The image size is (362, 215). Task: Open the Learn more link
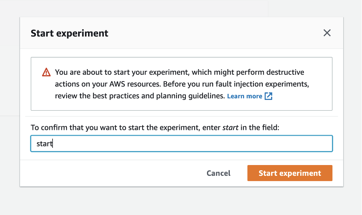click(x=245, y=96)
